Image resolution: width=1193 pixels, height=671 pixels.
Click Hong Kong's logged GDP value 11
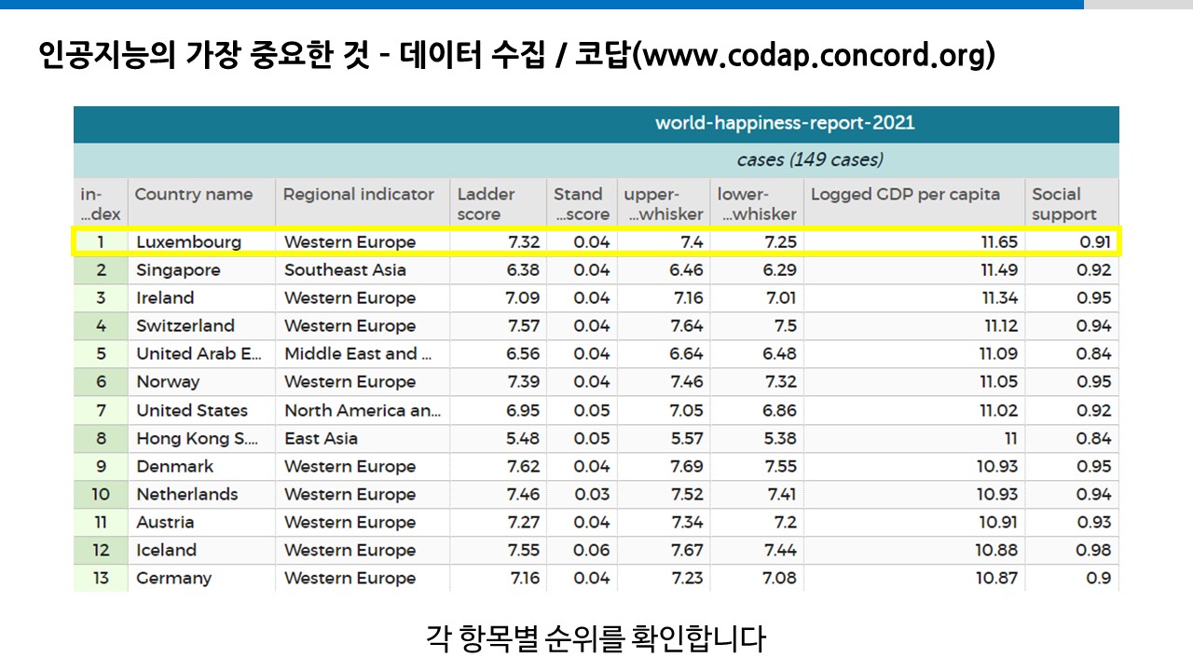coord(913,439)
